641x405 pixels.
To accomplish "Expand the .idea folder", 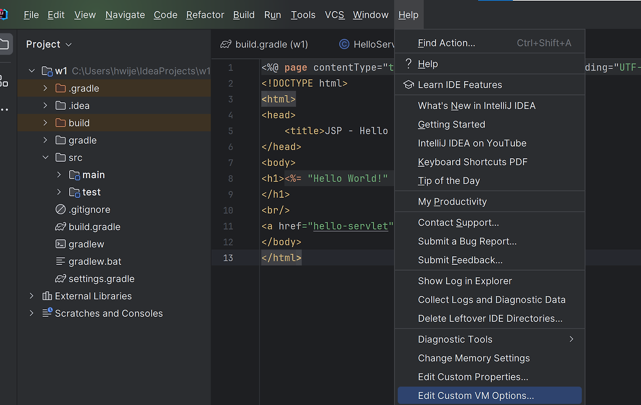I will [46, 106].
